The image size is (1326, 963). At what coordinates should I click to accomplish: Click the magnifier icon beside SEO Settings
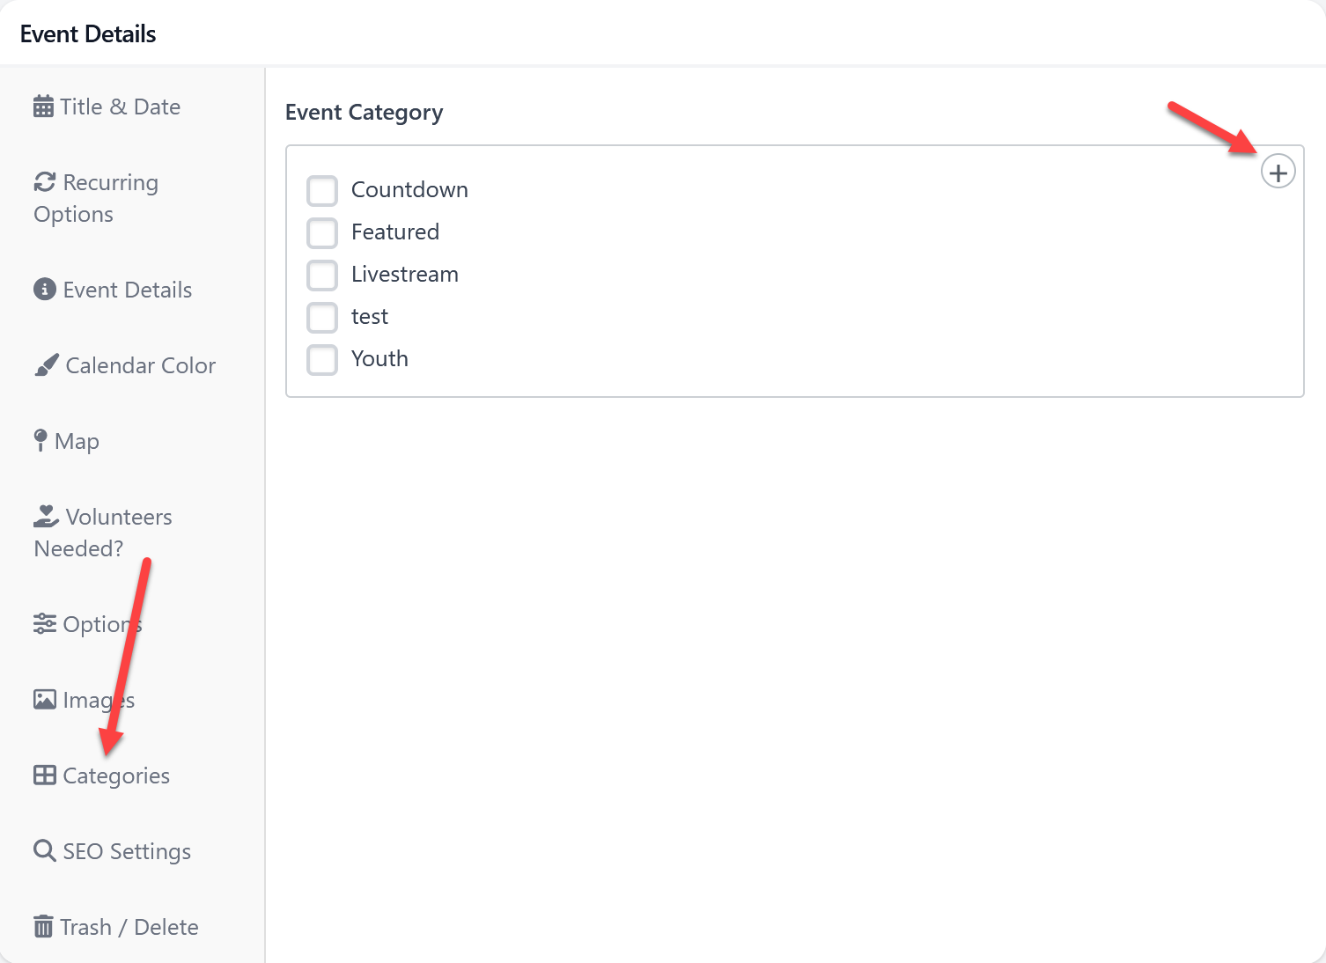point(44,851)
